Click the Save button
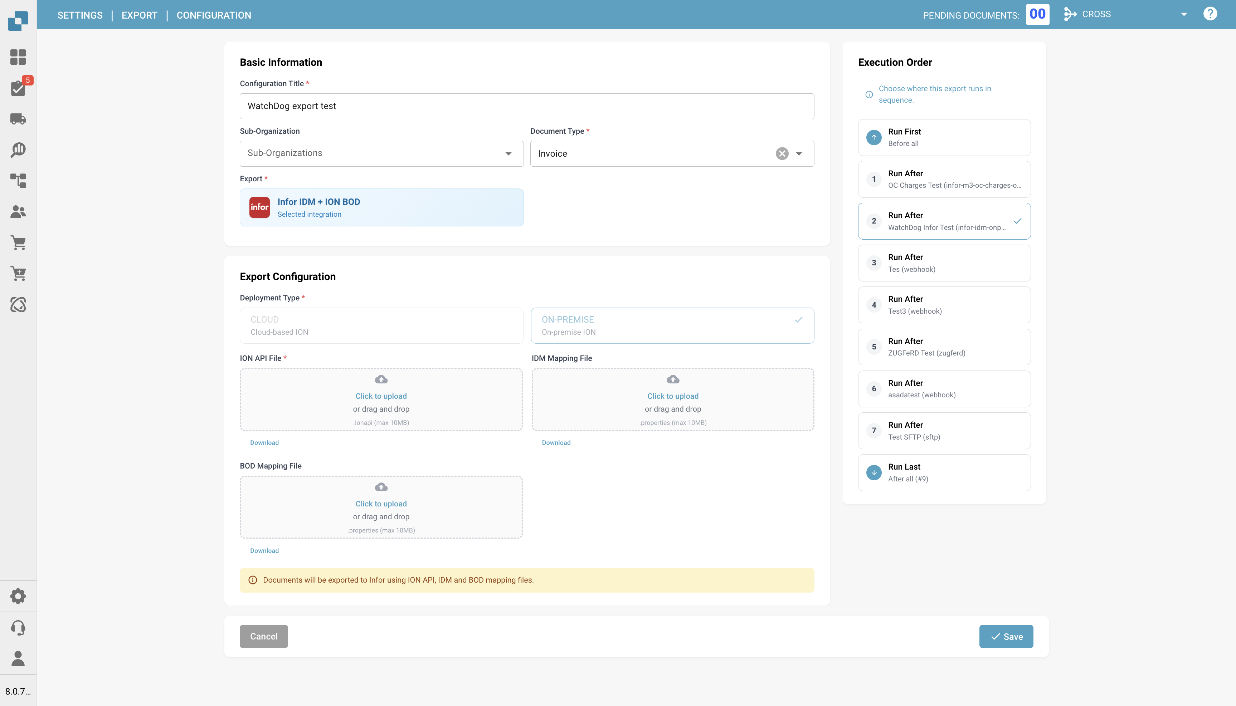Screen dimensions: 1236x706 (1006, 637)
